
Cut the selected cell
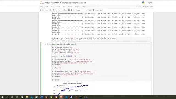(47, 10)
